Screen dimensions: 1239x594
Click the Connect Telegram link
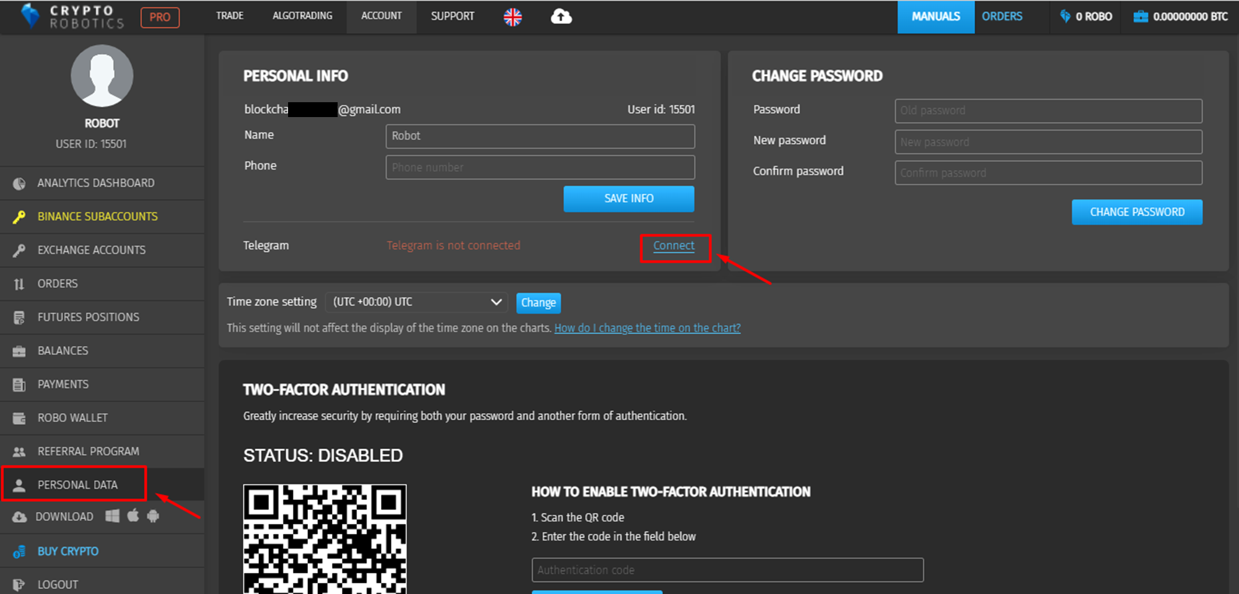tap(674, 246)
